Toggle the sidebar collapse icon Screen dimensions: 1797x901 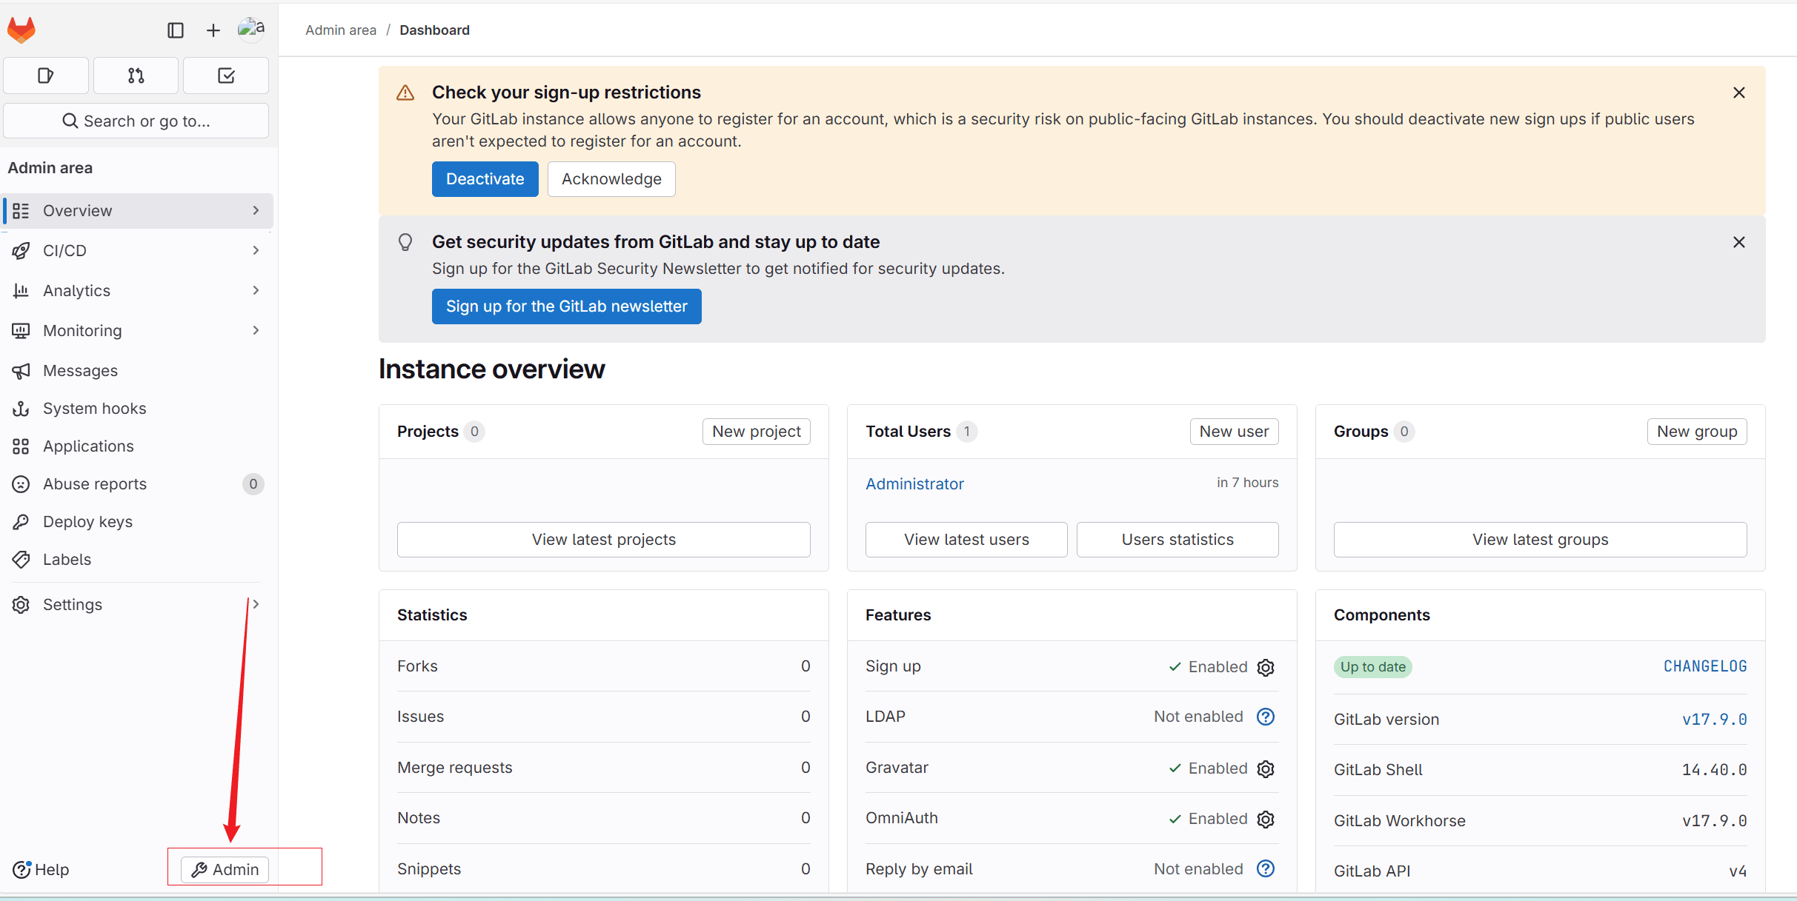pyautogui.click(x=176, y=30)
